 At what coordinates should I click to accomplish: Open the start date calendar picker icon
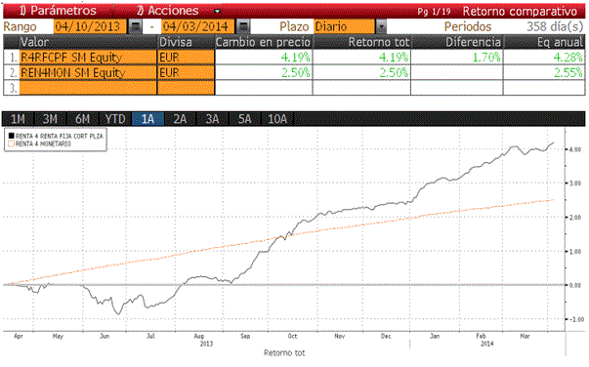135,26
